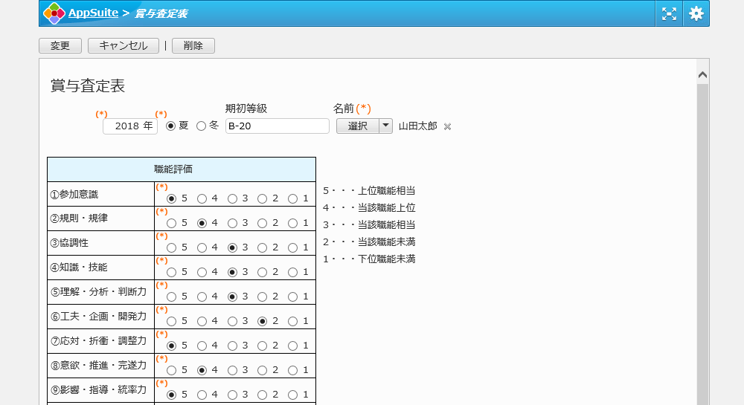Click the year input field showing 2018
The width and height of the screenshot is (744, 405).
point(129,126)
